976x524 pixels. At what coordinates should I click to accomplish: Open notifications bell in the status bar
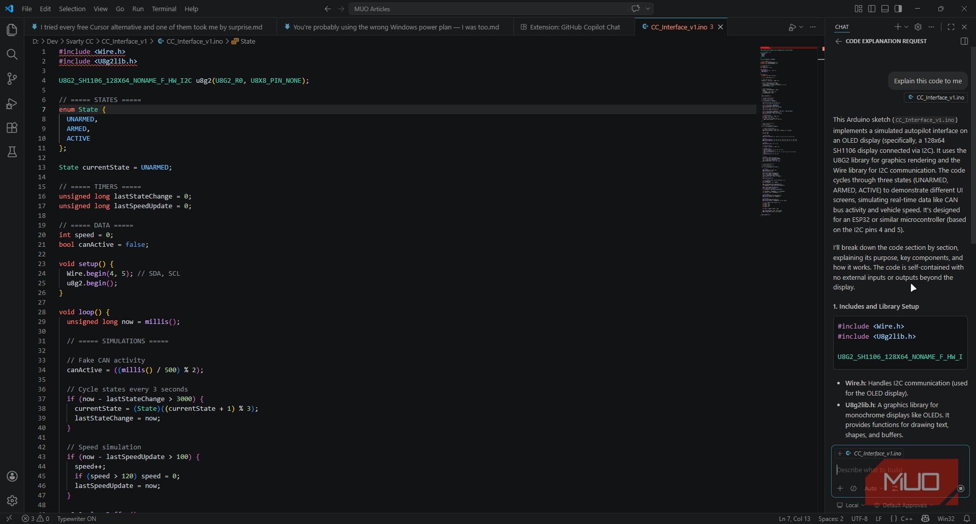coord(966,518)
